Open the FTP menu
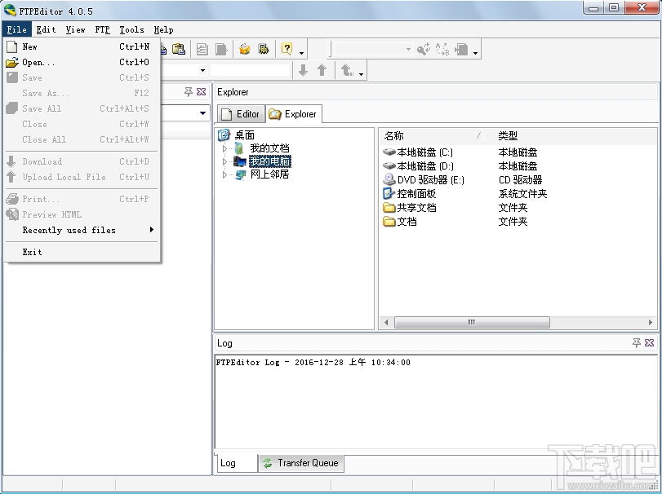662x494 pixels. [x=103, y=29]
